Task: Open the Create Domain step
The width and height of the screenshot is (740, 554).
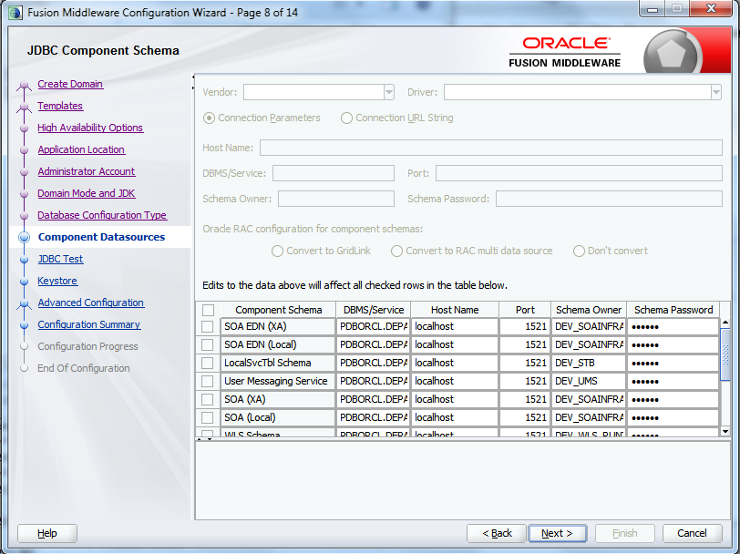Action: coord(70,84)
